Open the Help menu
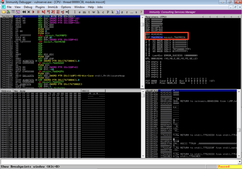Screen dimensions: 242x169 (91, 7)
